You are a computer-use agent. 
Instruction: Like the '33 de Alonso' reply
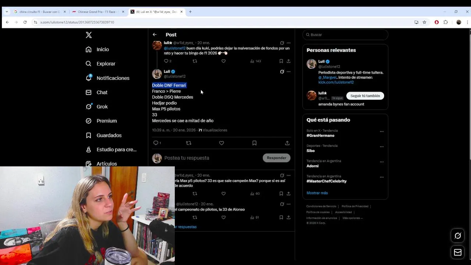pyautogui.click(x=223, y=218)
